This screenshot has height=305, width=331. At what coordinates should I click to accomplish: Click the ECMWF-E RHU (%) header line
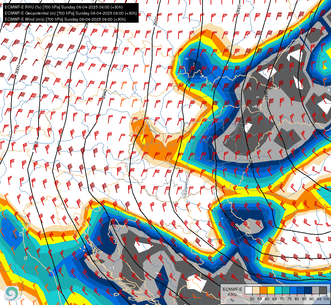[x=64, y=7]
